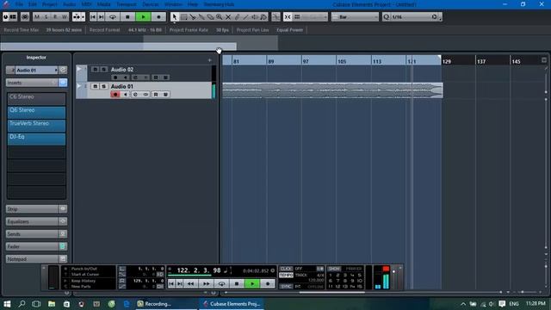Open Audio 01 channel settings 'e' button
The height and width of the screenshot is (310, 551).
click(135, 94)
